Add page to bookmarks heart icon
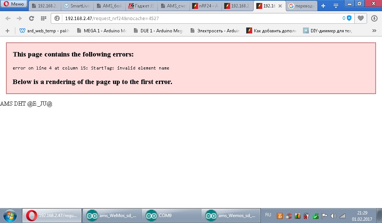The width and height of the screenshot is (382, 223). (361, 18)
